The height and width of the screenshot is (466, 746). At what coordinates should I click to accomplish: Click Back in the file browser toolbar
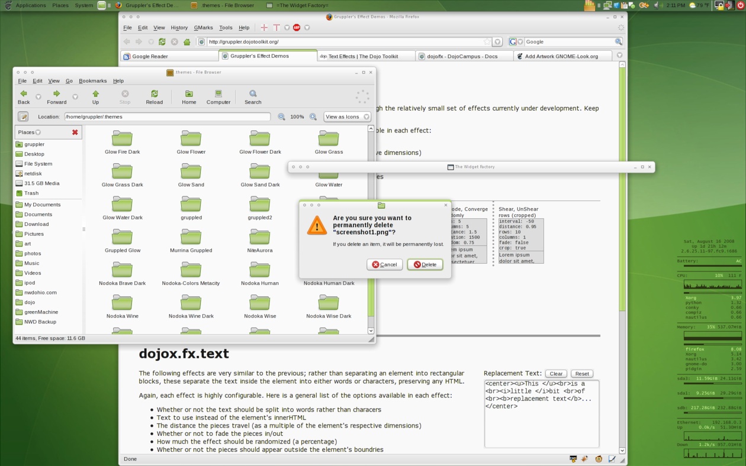[x=24, y=97]
